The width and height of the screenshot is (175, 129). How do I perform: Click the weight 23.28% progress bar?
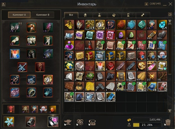147,125
